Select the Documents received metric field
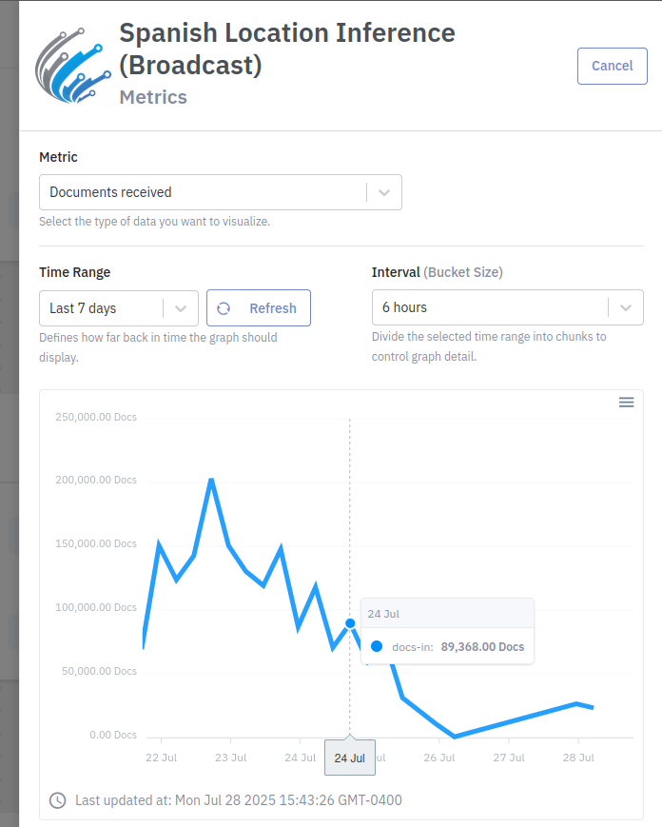The width and height of the screenshot is (662, 827). tap(221, 192)
